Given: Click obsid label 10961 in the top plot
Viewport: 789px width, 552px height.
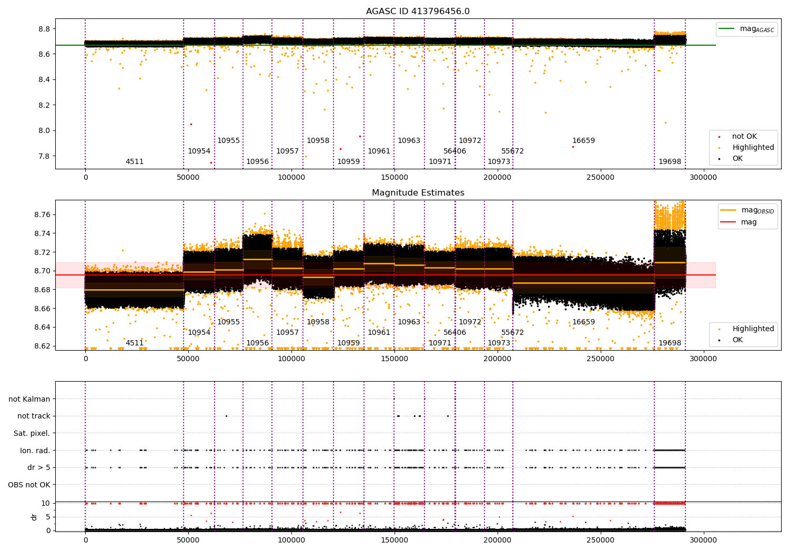Looking at the screenshot, I should pyautogui.click(x=379, y=151).
